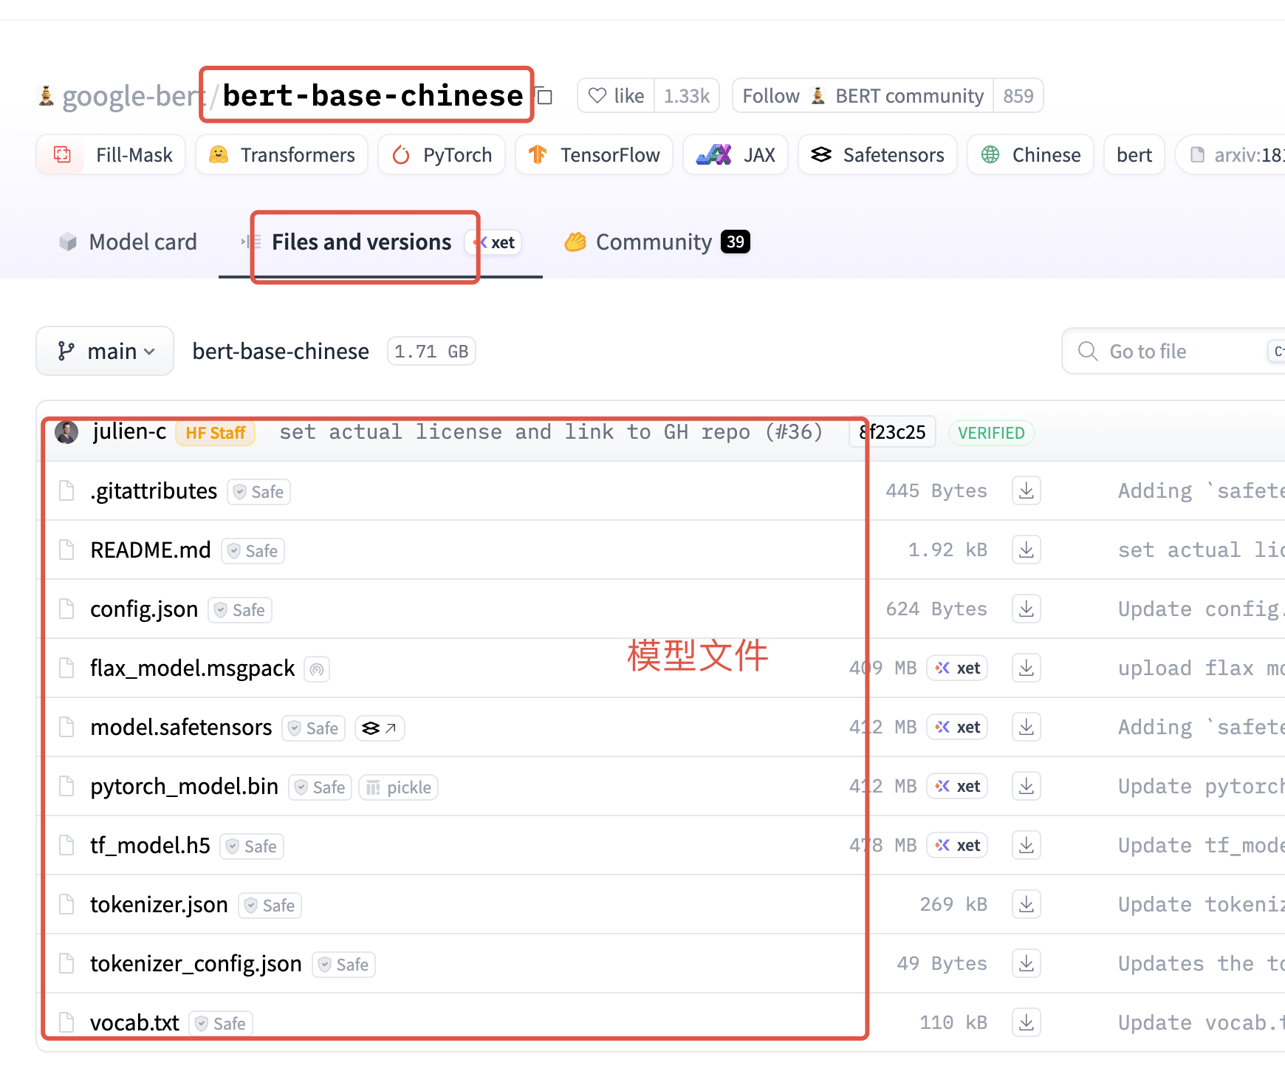1285x1074 pixels.
Task: Select the Chinese language tag
Action: (x=1030, y=155)
